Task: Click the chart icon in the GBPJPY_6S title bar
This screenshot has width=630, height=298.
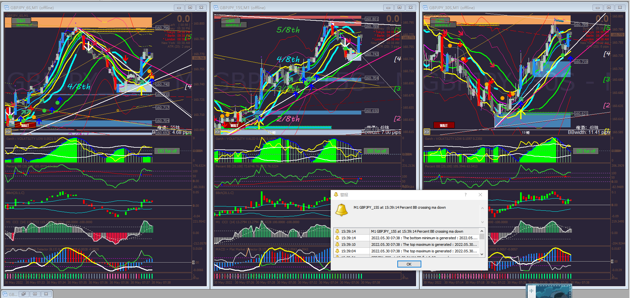Action: (6, 8)
